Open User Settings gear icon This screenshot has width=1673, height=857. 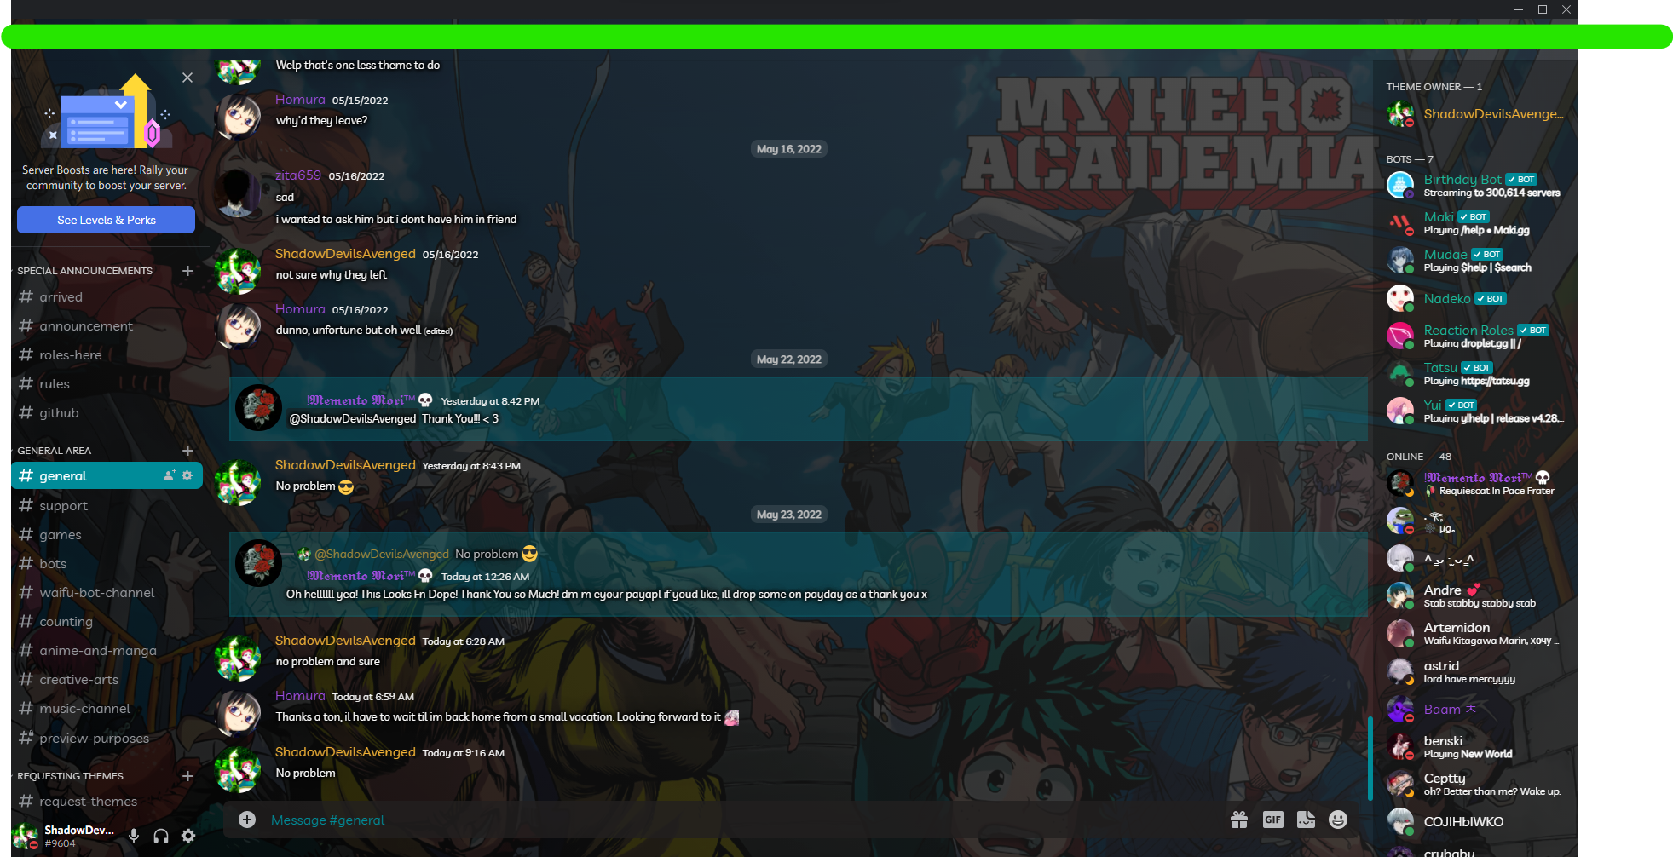[188, 836]
